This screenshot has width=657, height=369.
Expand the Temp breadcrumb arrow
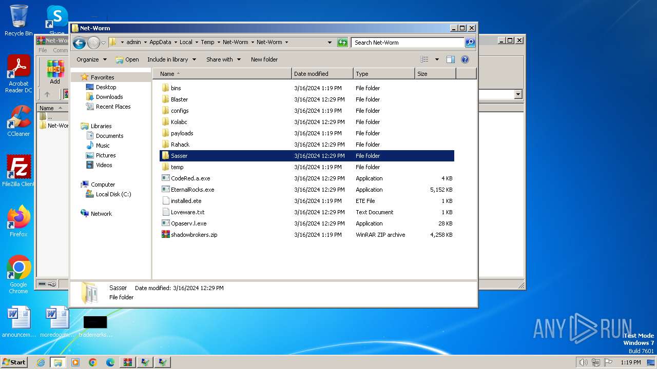(x=219, y=43)
